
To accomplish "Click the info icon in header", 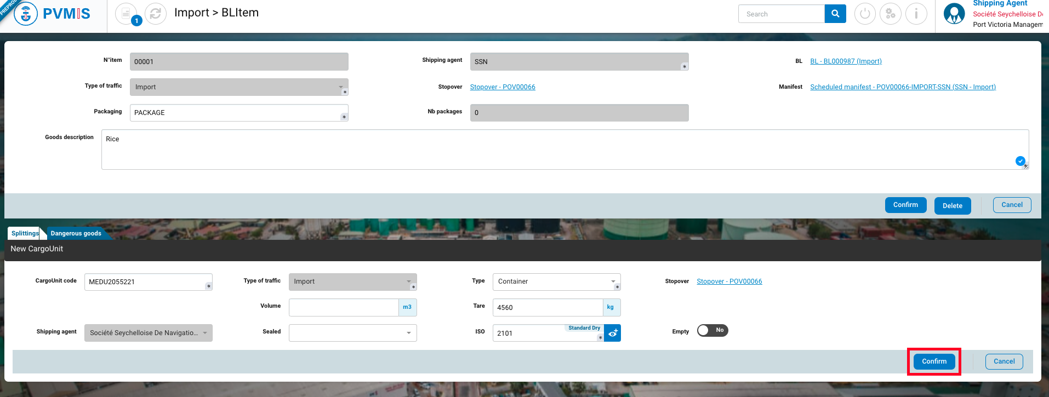I will tap(916, 14).
